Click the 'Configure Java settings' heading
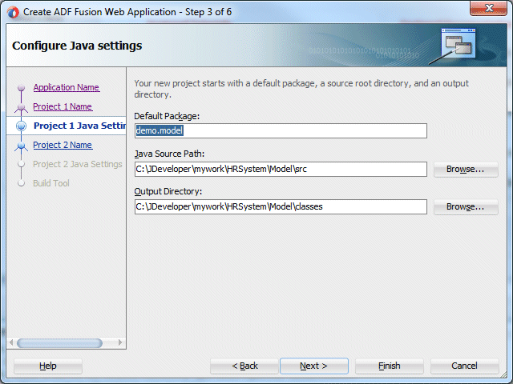Image resolution: width=513 pixels, height=384 pixels. pyautogui.click(x=77, y=46)
